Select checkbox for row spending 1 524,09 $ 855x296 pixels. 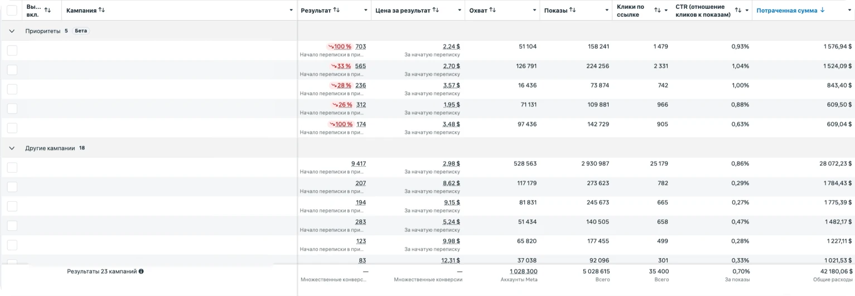coord(12,70)
